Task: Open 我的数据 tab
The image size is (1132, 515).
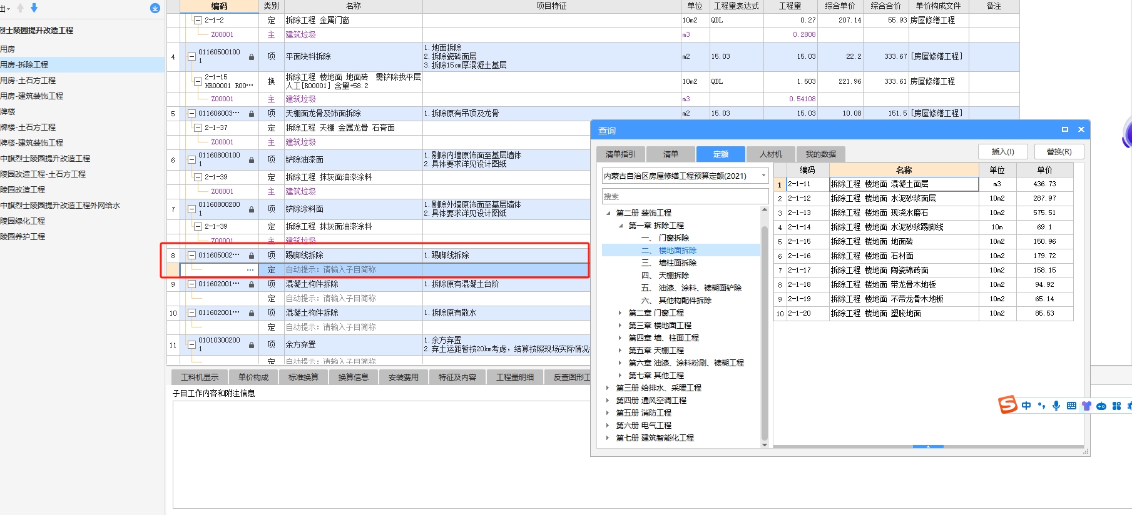Action: tap(820, 154)
